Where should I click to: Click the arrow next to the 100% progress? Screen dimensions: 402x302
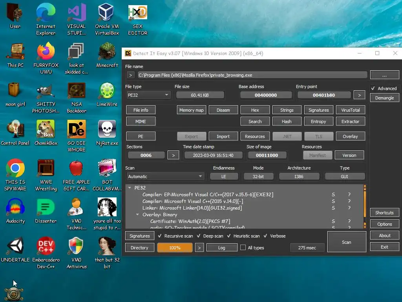click(199, 248)
